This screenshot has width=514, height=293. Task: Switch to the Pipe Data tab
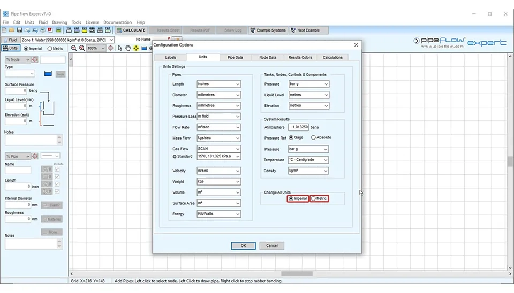235,57
